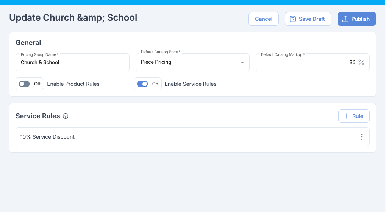The height and width of the screenshot is (212, 386).
Task: Click the General section heading
Action: (x=28, y=43)
